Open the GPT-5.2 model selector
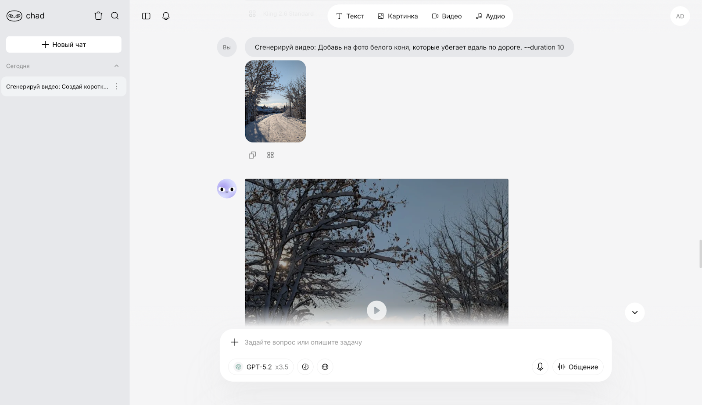This screenshot has height=405, width=702. [261, 367]
